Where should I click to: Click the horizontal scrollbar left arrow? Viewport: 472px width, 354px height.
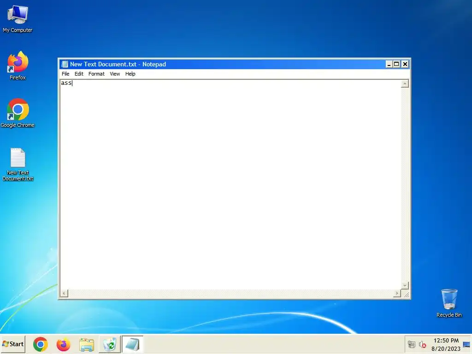pos(64,293)
